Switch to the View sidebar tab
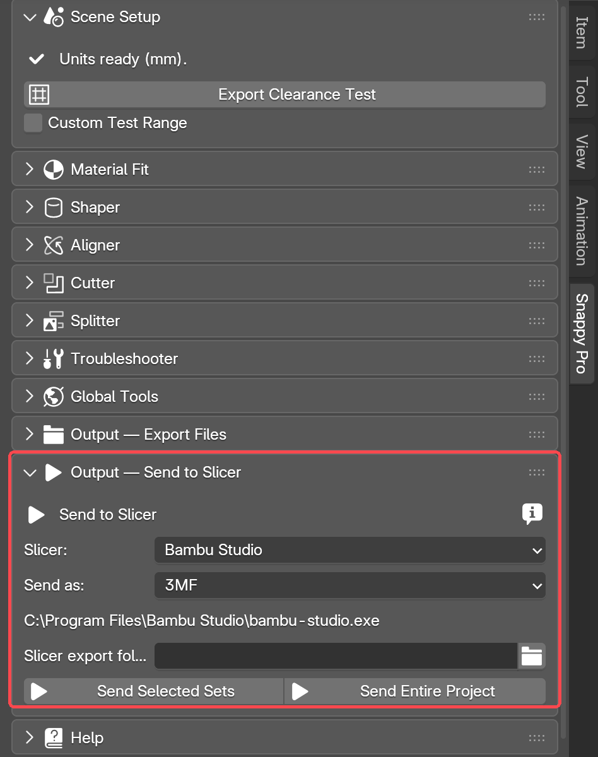 coord(582,151)
